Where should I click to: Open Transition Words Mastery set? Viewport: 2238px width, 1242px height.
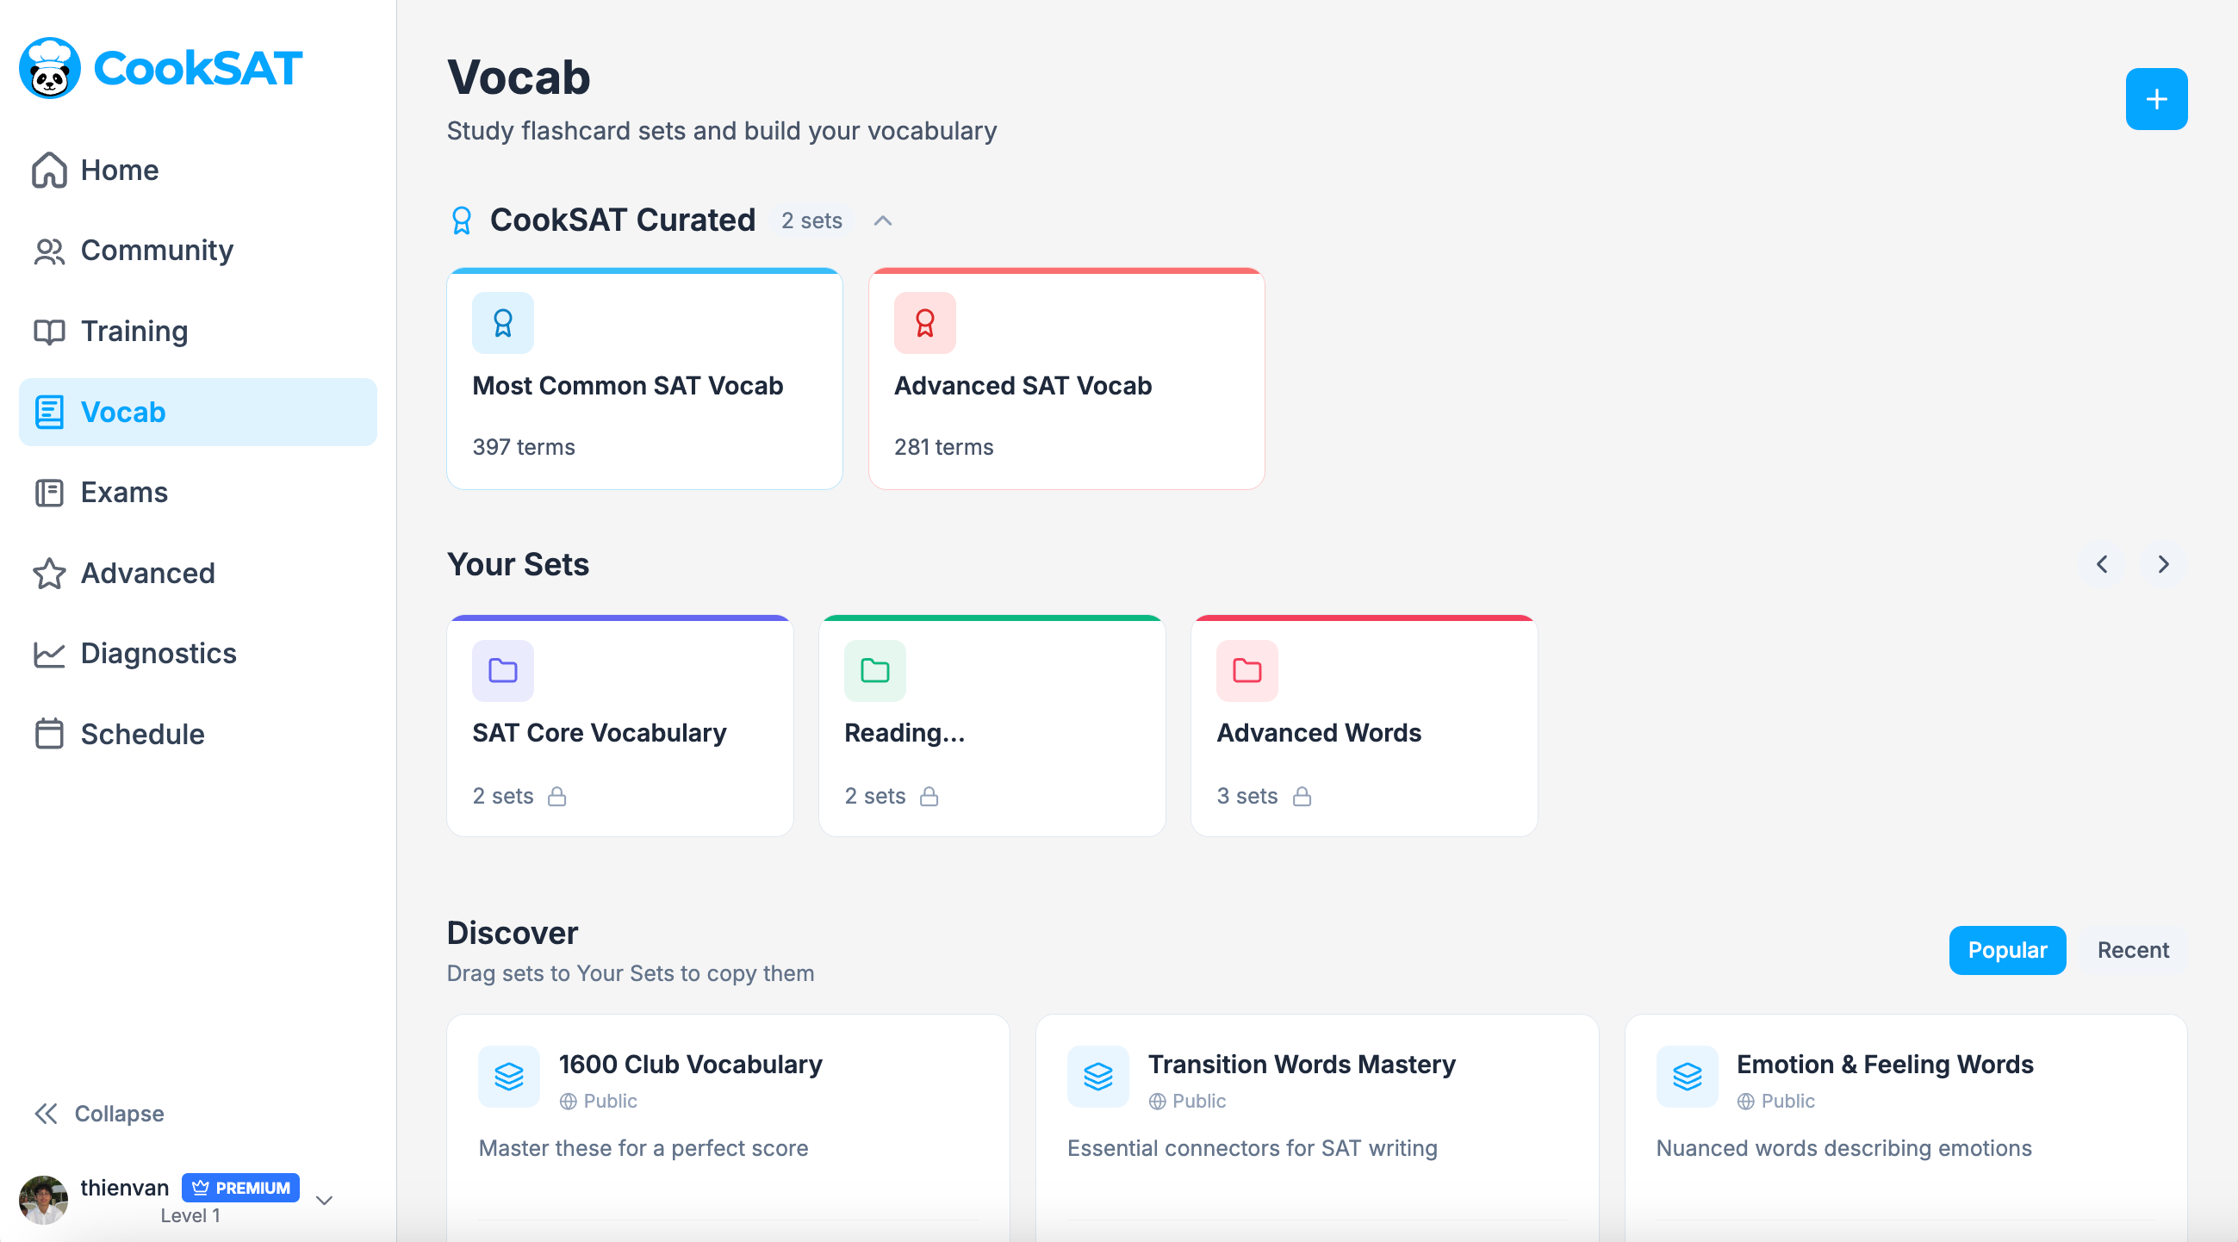point(1301,1064)
